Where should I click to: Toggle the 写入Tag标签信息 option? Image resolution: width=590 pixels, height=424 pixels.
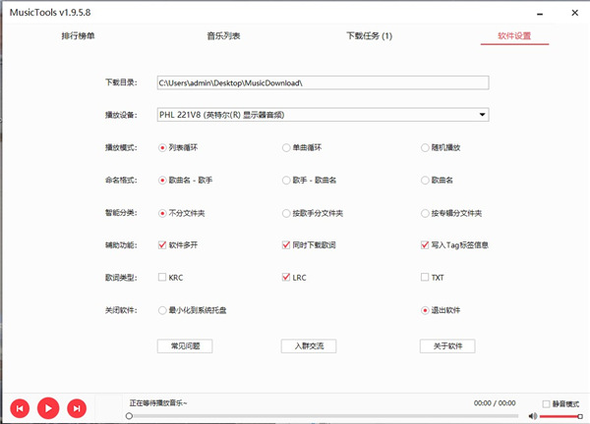(425, 244)
